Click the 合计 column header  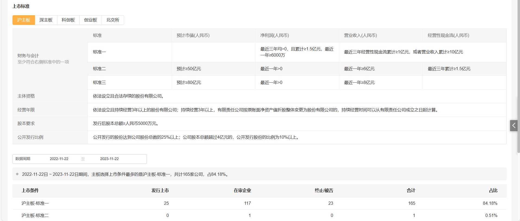click(411, 191)
